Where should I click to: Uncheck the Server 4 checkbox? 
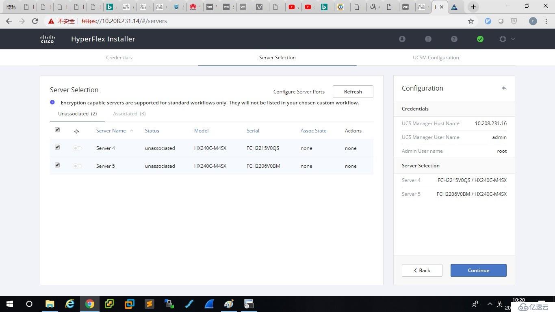57,147
